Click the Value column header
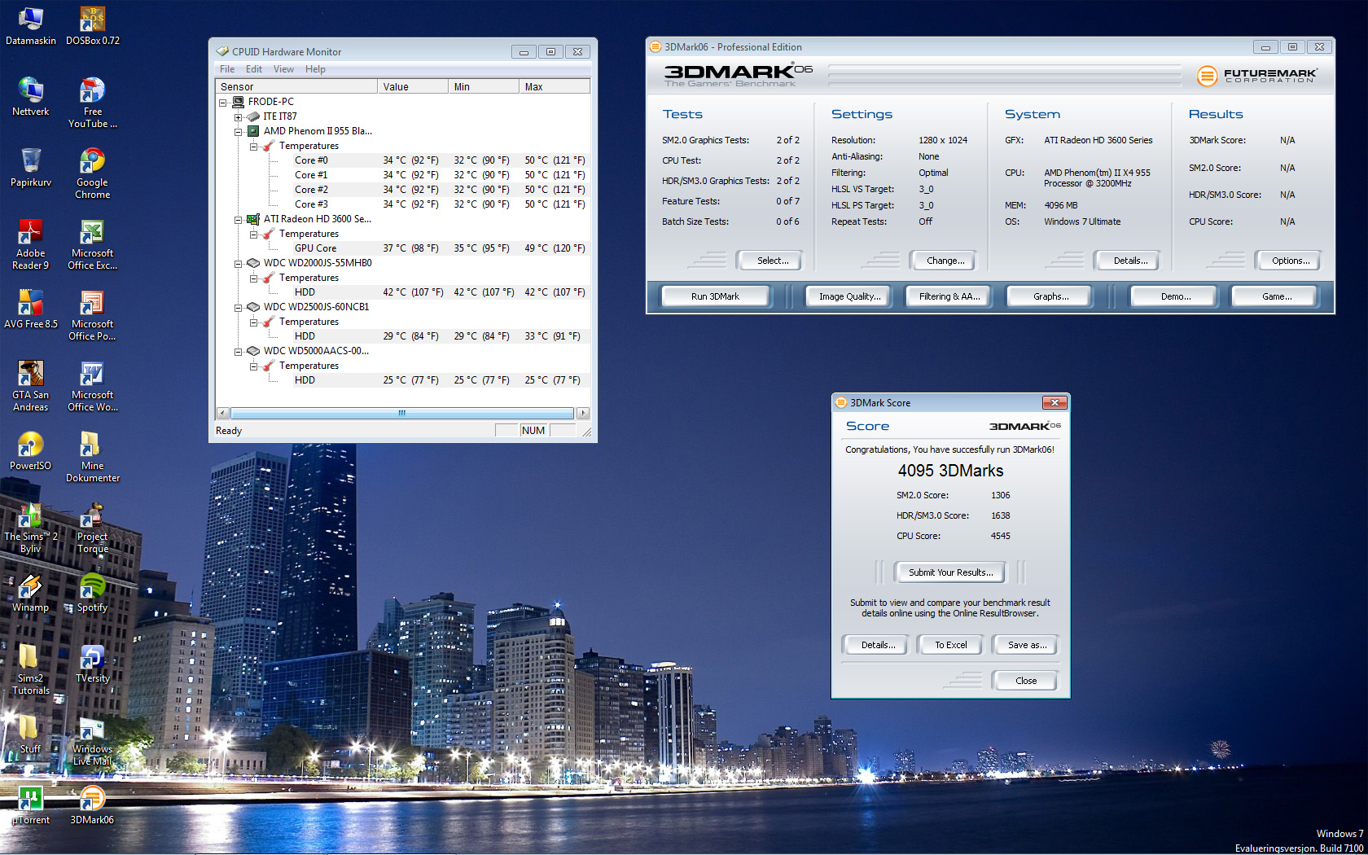Viewport: 1368px width, 855px height. (x=413, y=86)
